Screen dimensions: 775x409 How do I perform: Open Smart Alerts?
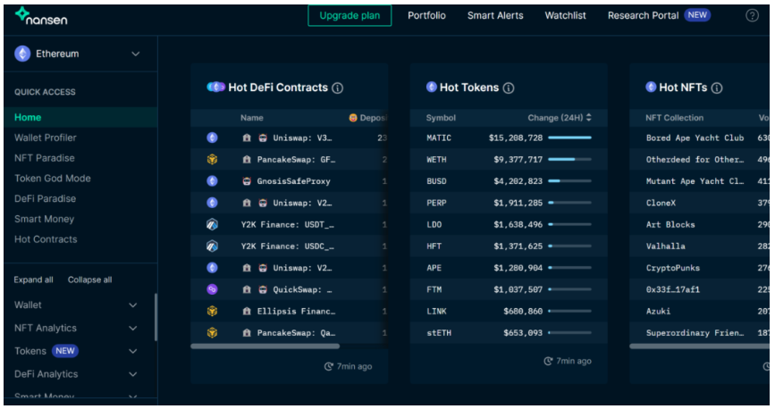495,16
